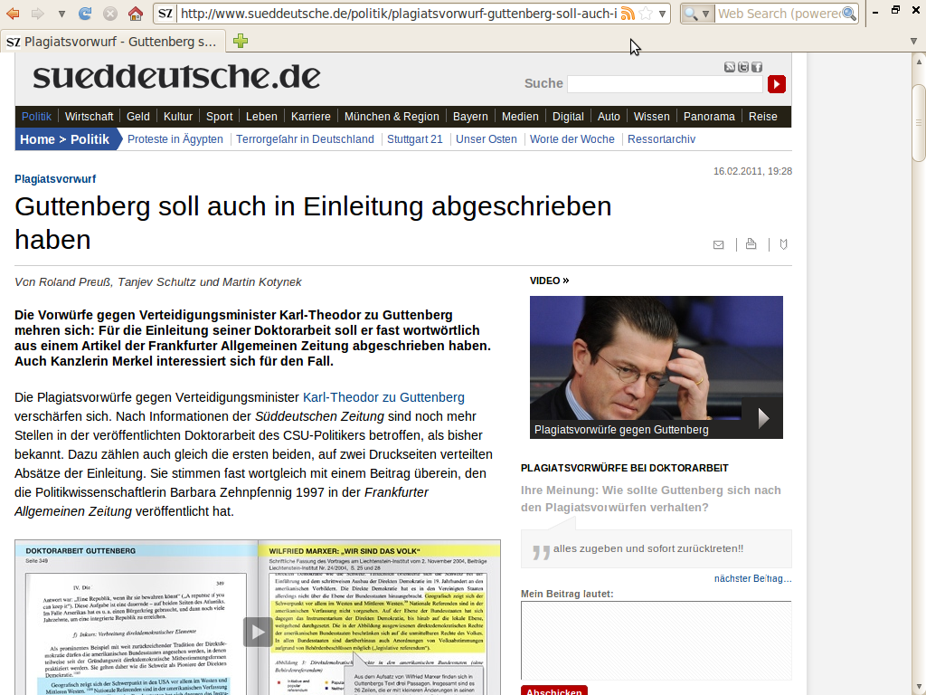Screen dimensions: 926x695
Task: Click the Plagiatsvorwurf kicker text
Action: (x=55, y=179)
